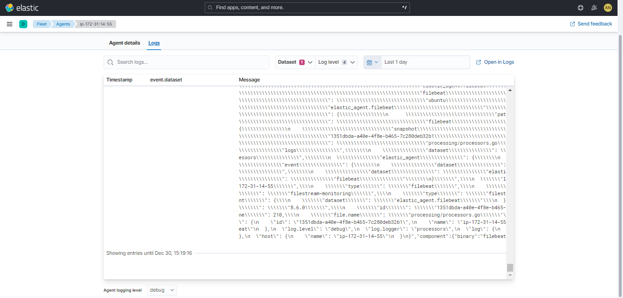Click the Showing entries until Dec 30 text
The width and height of the screenshot is (623, 298).
point(149,253)
